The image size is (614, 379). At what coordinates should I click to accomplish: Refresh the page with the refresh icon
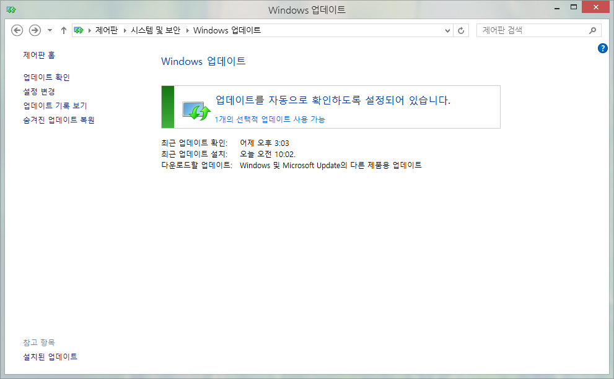(461, 30)
